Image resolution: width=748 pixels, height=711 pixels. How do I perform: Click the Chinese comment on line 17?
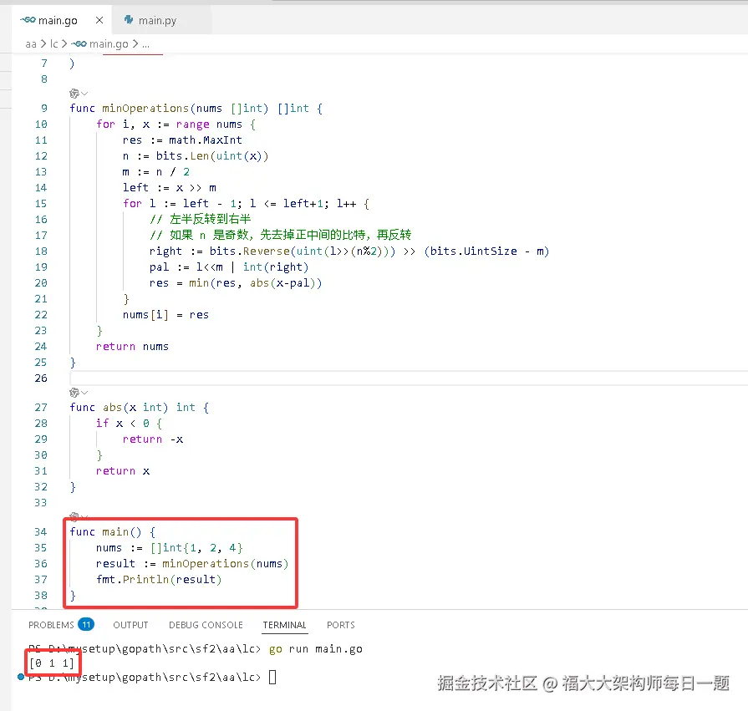click(x=281, y=235)
